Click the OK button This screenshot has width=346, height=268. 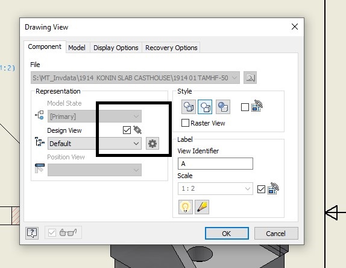pyautogui.click(x=227, y=234)
